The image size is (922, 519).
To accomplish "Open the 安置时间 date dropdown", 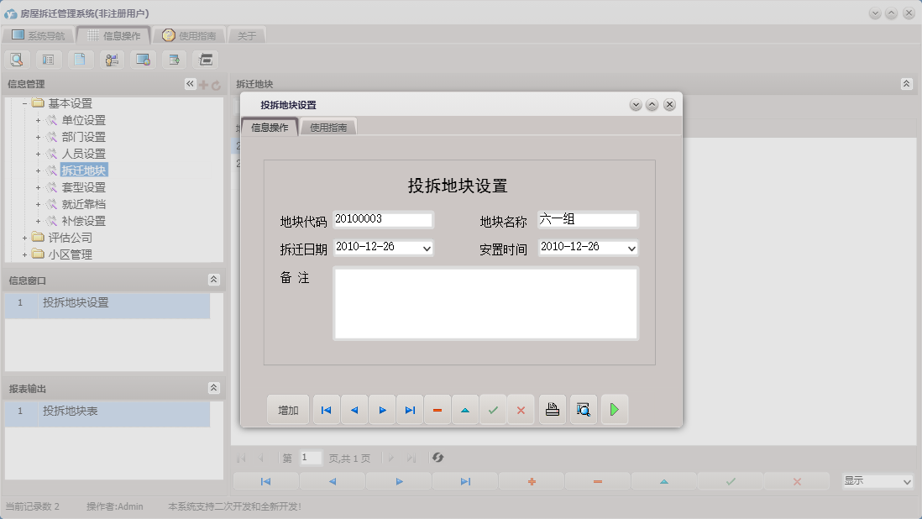I will pyautogui.click(x=629, y=249).
